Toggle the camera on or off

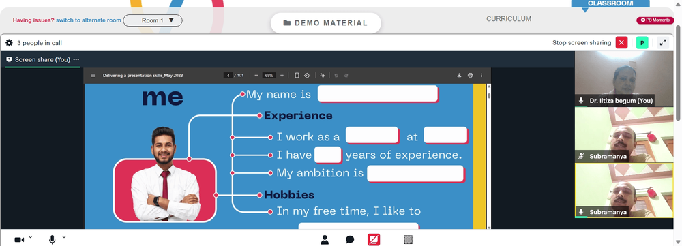click(x=19, y=239)
